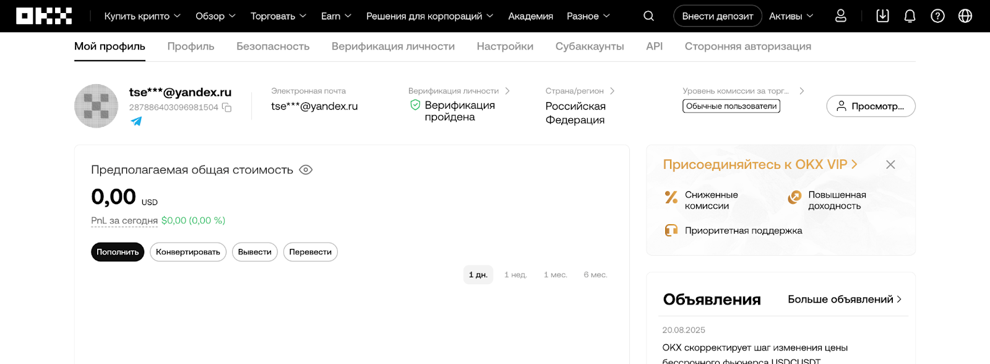Expand Решения для корпораций menu
This screenshot has height=364, width=990.
[x=430, y=16]
